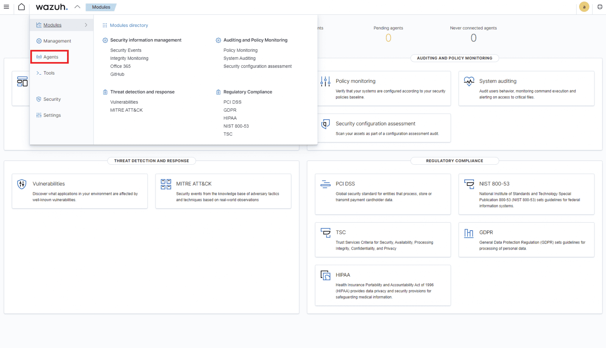Open the Agents menu item
The height and width of the screenshot is (348, 606).
pos(51,57)
